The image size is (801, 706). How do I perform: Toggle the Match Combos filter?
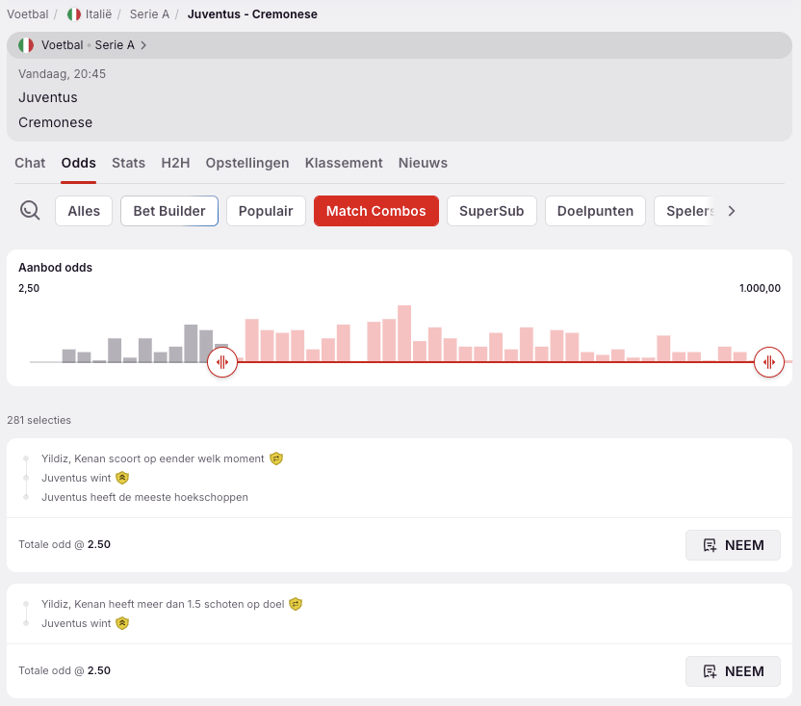[375, 211]
